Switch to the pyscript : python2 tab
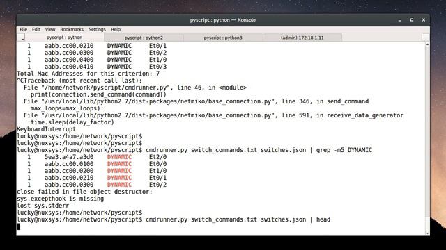446x250 pixels. pyautogui.click(x=144, y=37)
